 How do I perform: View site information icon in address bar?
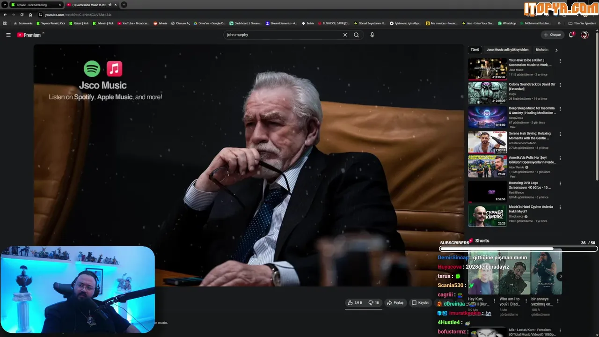41,15
